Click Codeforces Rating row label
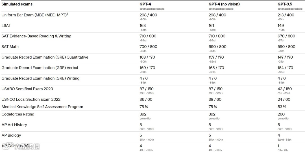 (x=18, y=114)
